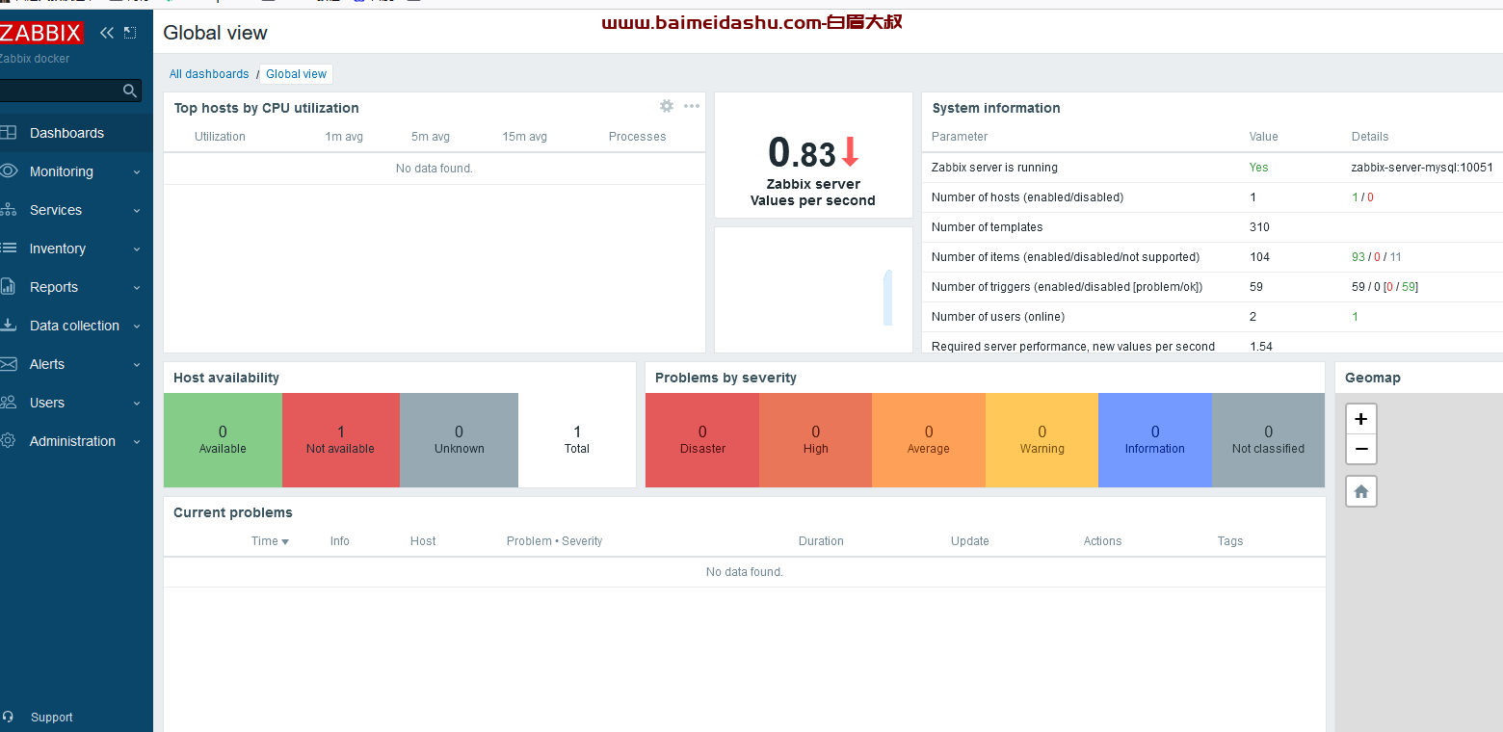Click the Not classified severity block
Screen dimensions: 1503x732
[1268, 440]
